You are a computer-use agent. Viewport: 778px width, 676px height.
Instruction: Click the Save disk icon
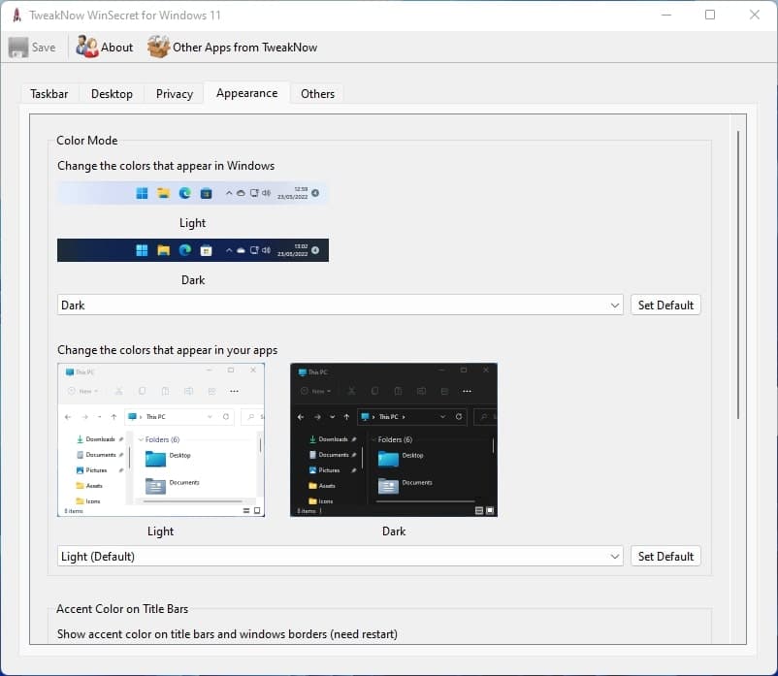(x=18, y=48)
